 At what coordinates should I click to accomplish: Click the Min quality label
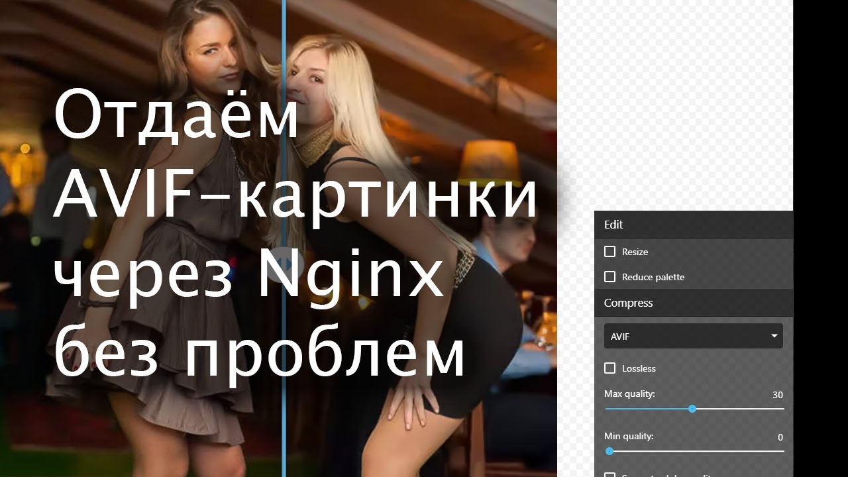click(629, 436)
